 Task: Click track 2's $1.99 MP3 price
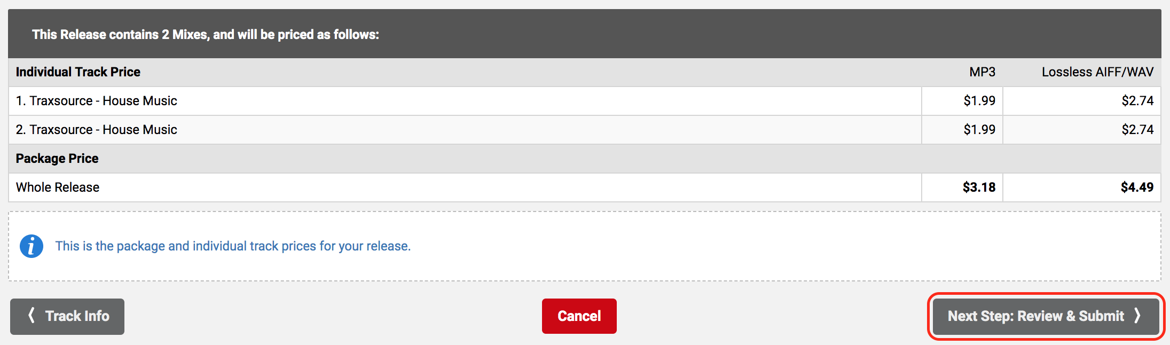[979, 130]
